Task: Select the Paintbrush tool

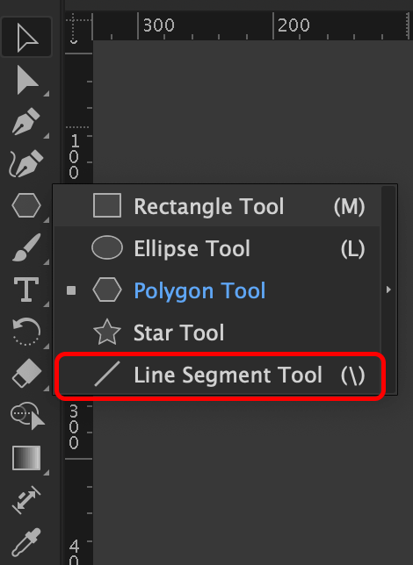Action: pyautogui.click(x=26, y=247)
